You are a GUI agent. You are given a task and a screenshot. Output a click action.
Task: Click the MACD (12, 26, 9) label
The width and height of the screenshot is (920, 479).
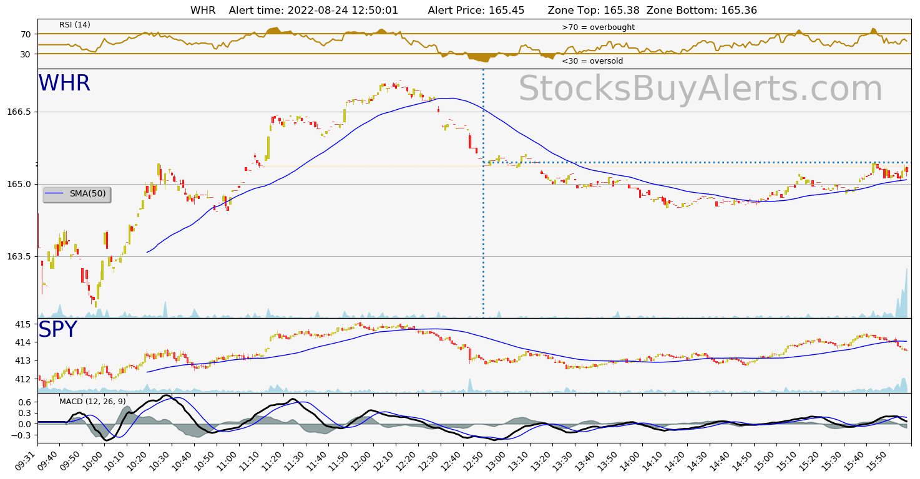[92, 401]
